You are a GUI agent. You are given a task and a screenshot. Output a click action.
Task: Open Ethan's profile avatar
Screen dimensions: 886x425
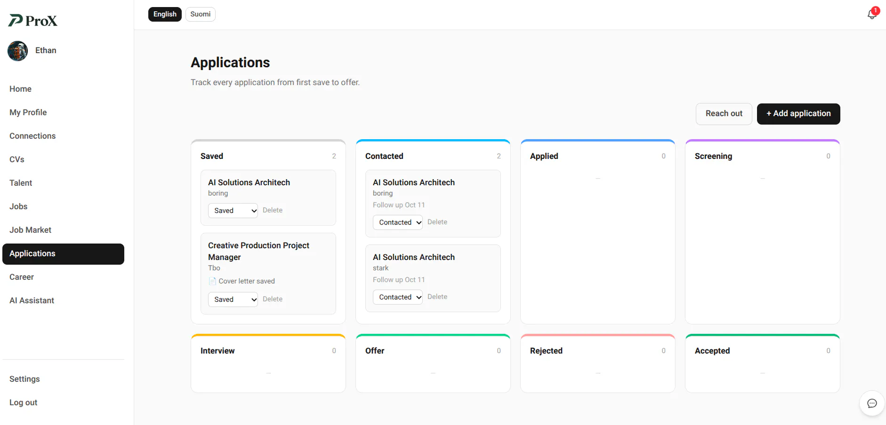point(17,51)
